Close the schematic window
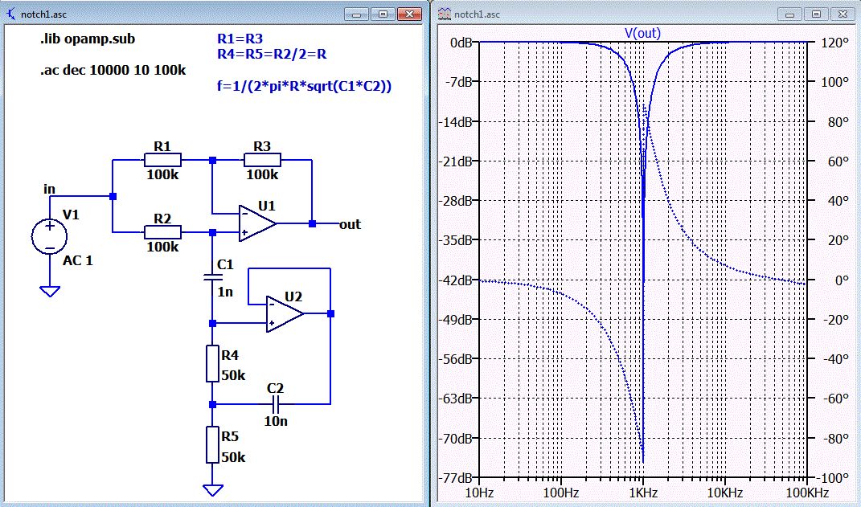The width and height of the screenshot is (861, 507). (x=410, y=14)
